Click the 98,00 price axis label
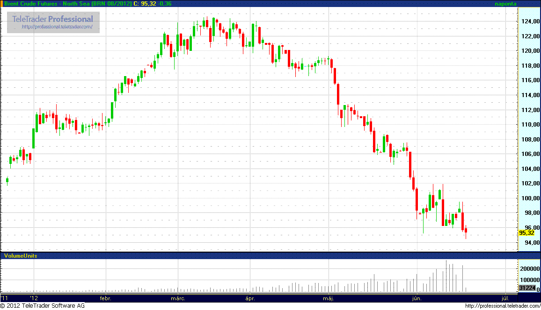 pyautogui.click(x=532, y=213)
